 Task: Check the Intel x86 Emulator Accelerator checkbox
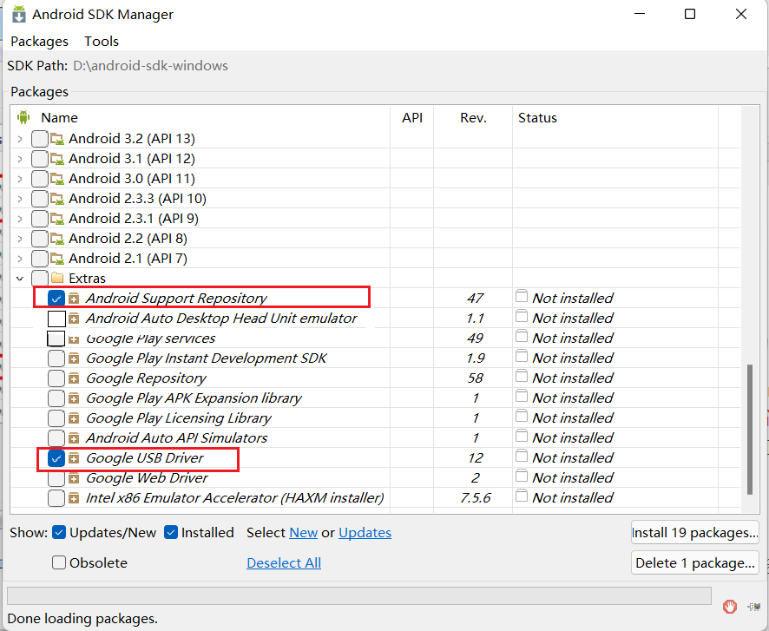(56, 498)
